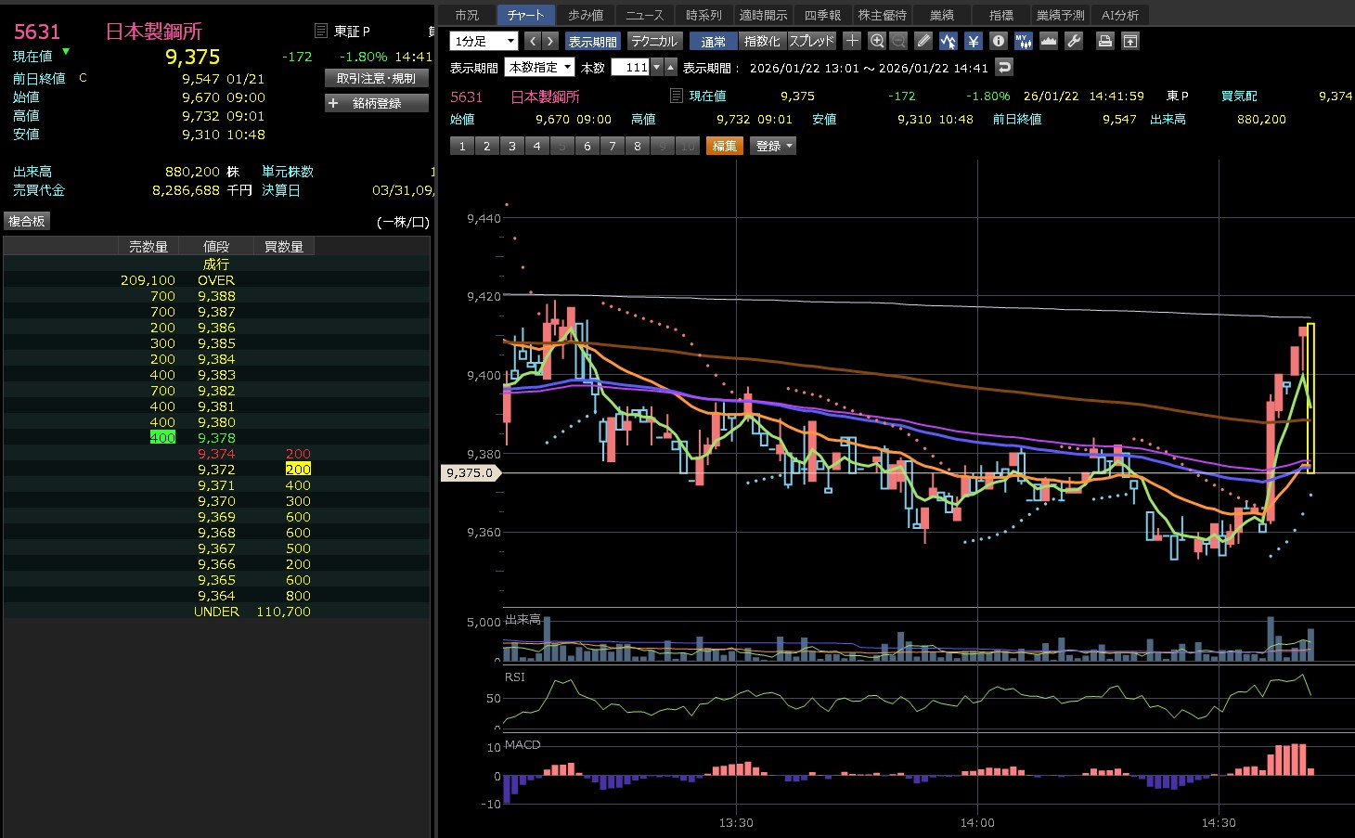Open the 1分足 timeframe dropdown
1355x838 pixels.
tap(484, 42)
